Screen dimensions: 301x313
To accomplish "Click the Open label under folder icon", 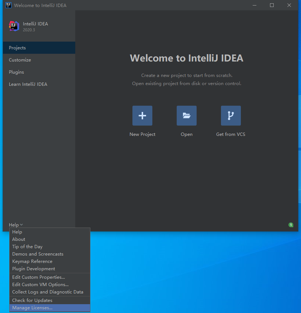I will [186, 134].
